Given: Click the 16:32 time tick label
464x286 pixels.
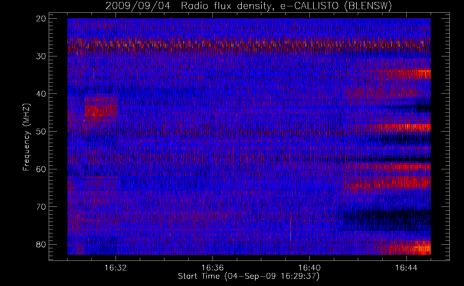Looking at the screenshot, I should [x=116, y=268].
